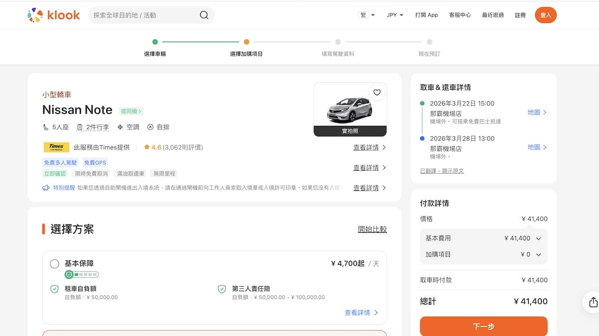Viewport: 599px width, 336px height.
Task: Click the 總計 ¥ 41,400 amount
Action: (x=531, y=301)
